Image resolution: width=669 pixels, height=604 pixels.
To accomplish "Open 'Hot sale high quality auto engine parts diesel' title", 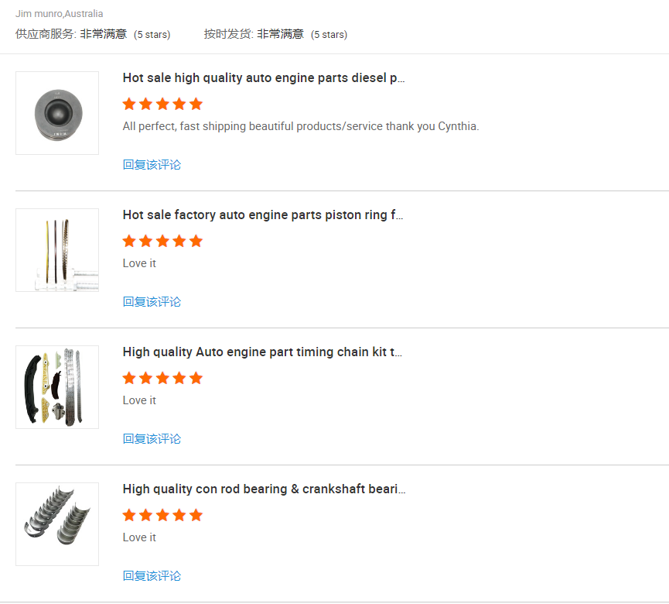I will (x=263, y=78).
